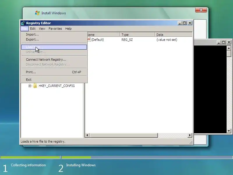Select the Load Hive... menu entry
Image resolution: width=233 pixels, height=175 pixels.
(x=54, y=47)
